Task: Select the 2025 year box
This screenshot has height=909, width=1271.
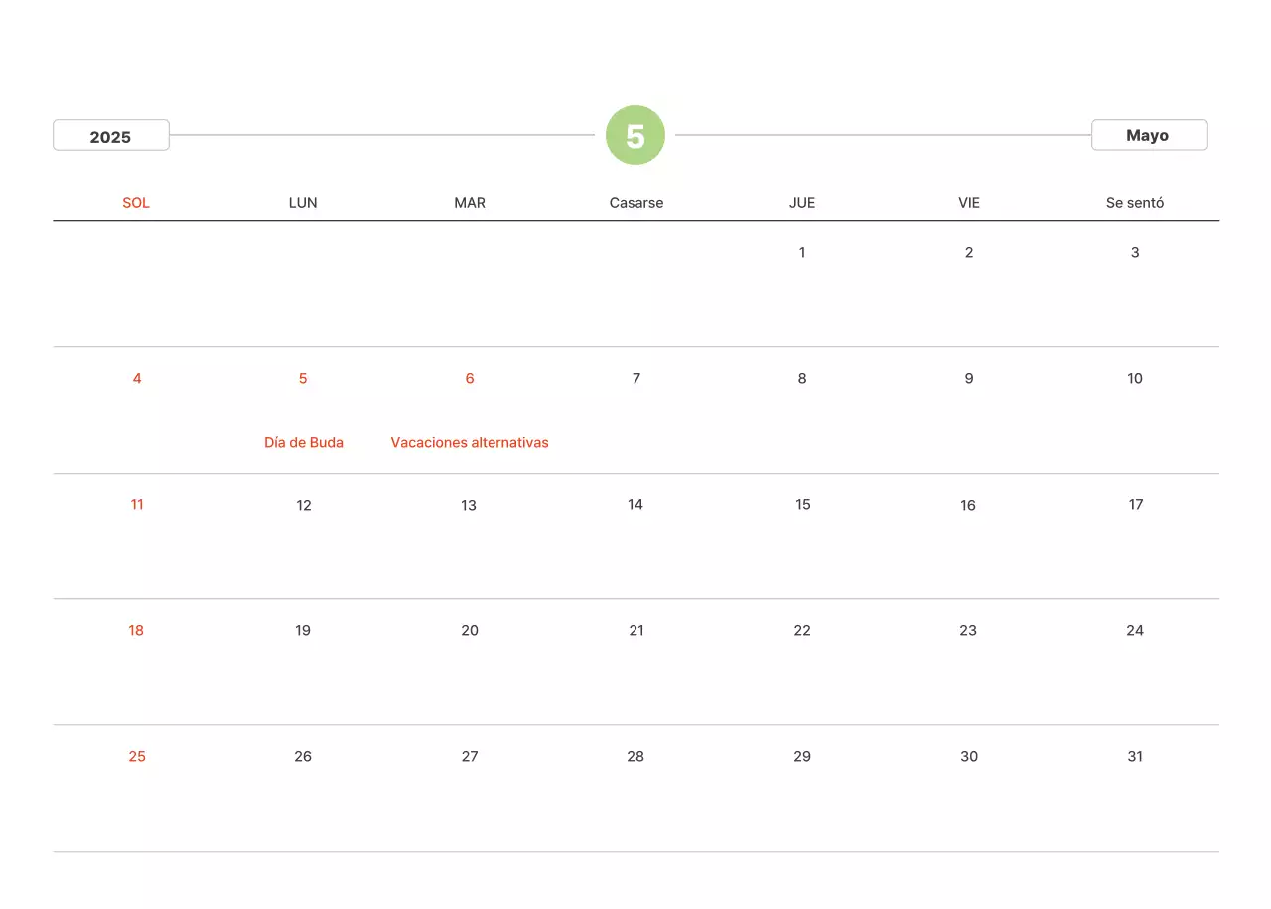Action: tap(110, 136)
